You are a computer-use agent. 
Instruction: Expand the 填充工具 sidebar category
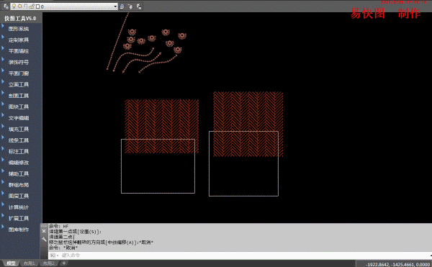pyautogui.click(x=19, y=129)
